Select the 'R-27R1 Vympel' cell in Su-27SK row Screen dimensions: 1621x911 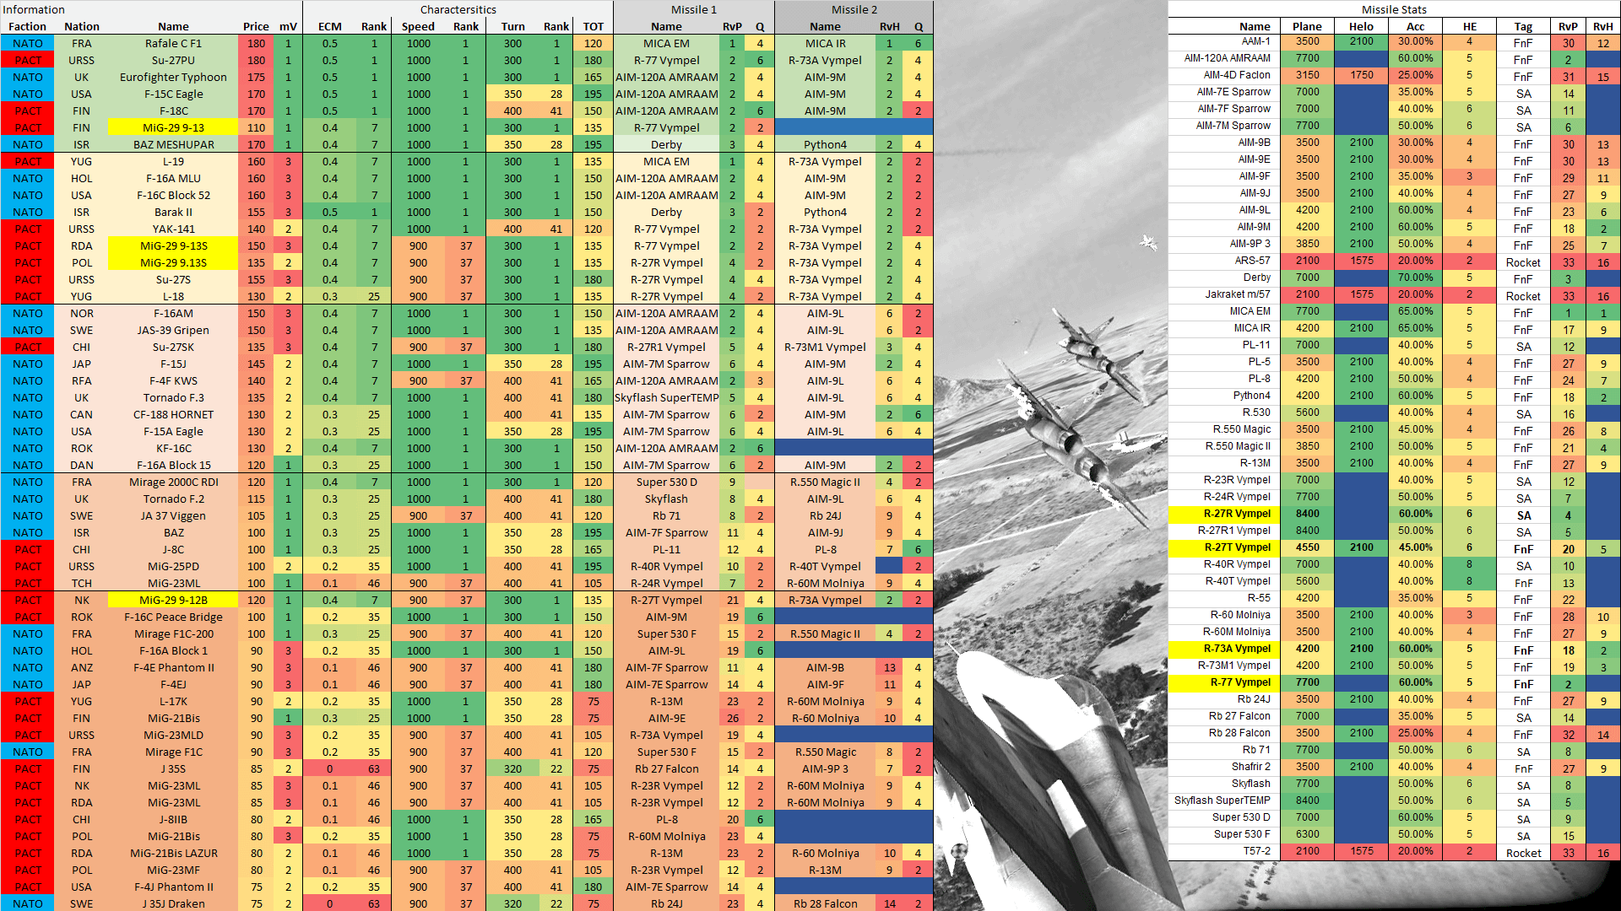click(x=666, y=347)
